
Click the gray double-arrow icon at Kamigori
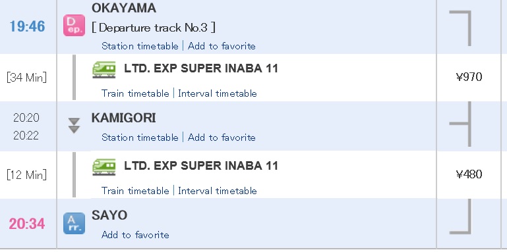click(x=74, y=126)
